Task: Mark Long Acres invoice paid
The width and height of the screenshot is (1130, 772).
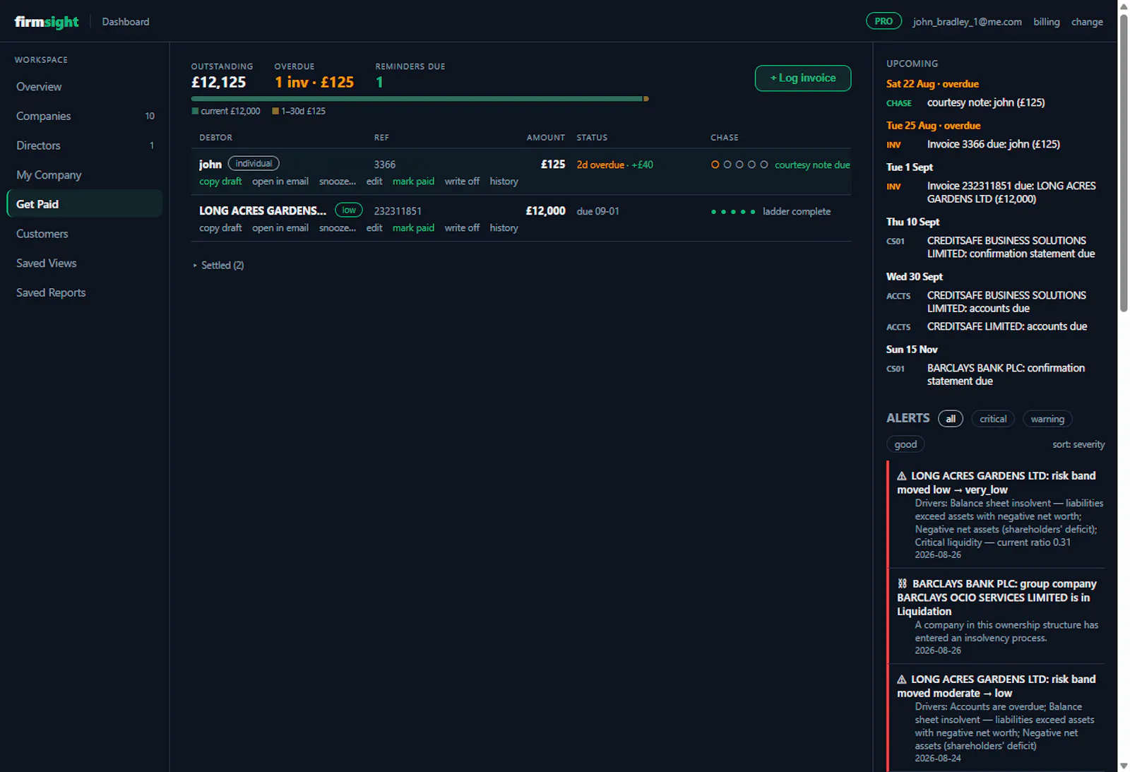Action: pos(413,228)
